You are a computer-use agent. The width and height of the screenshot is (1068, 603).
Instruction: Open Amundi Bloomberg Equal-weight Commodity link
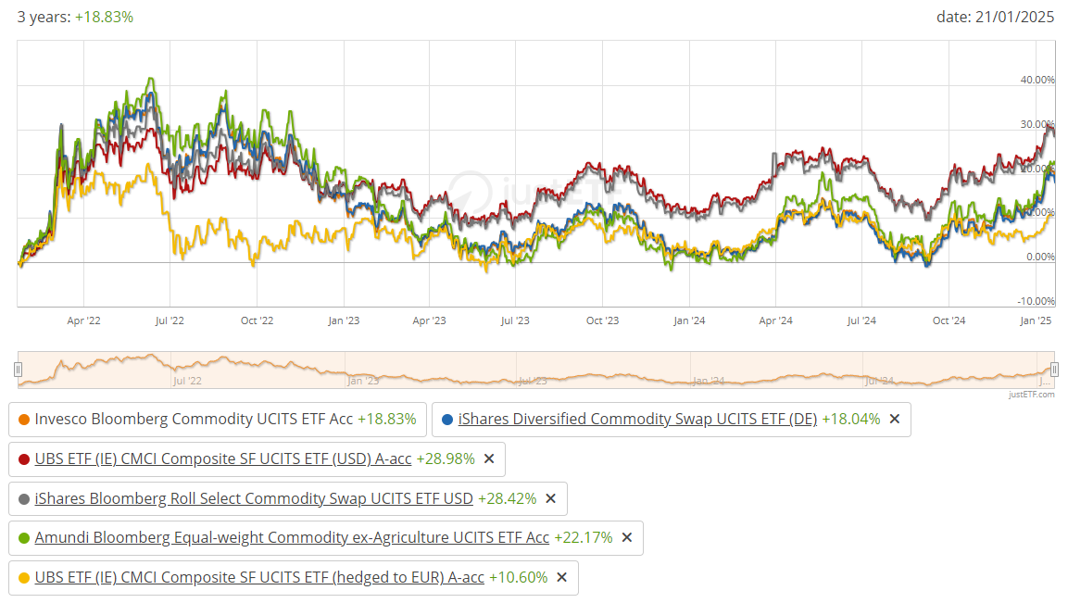pyautogui.click(x=292, y=538)
